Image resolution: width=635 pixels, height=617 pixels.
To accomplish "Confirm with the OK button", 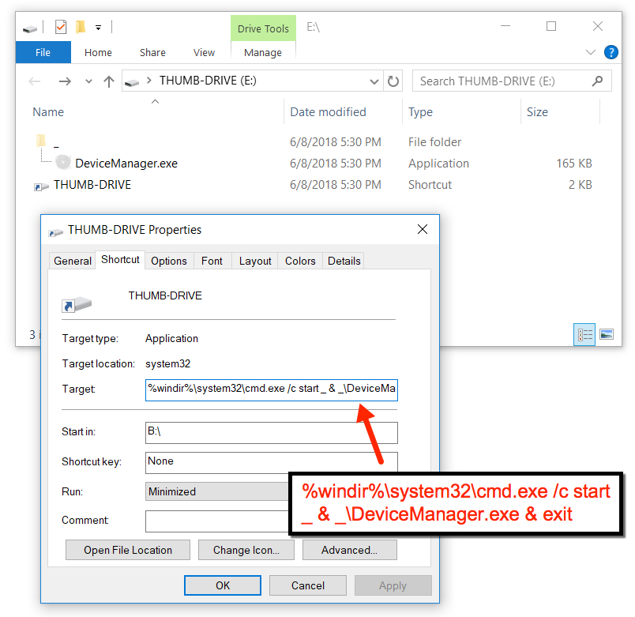I will (x=223, y=585).
